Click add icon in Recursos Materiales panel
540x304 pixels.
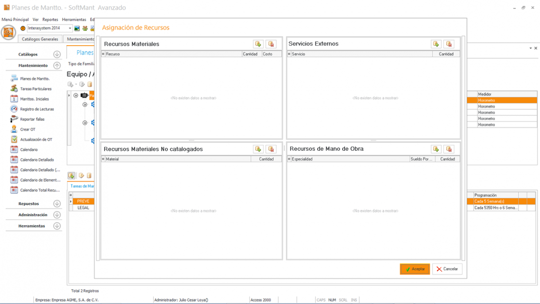click(258, 44)
